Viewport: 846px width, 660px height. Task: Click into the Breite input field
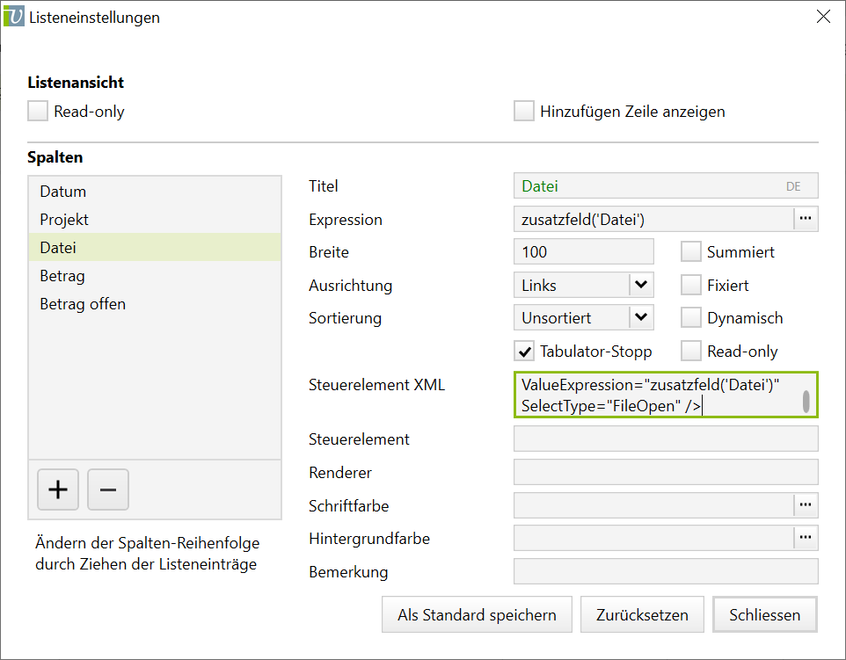click(x=583, y=252)
